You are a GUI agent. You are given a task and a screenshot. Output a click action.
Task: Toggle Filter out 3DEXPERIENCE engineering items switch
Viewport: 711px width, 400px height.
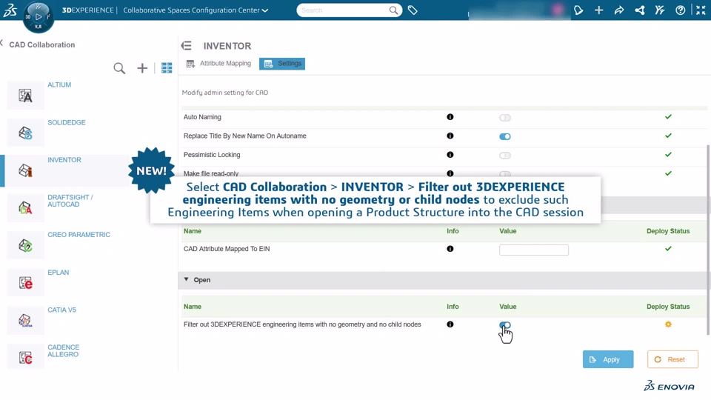click(504, 325)
